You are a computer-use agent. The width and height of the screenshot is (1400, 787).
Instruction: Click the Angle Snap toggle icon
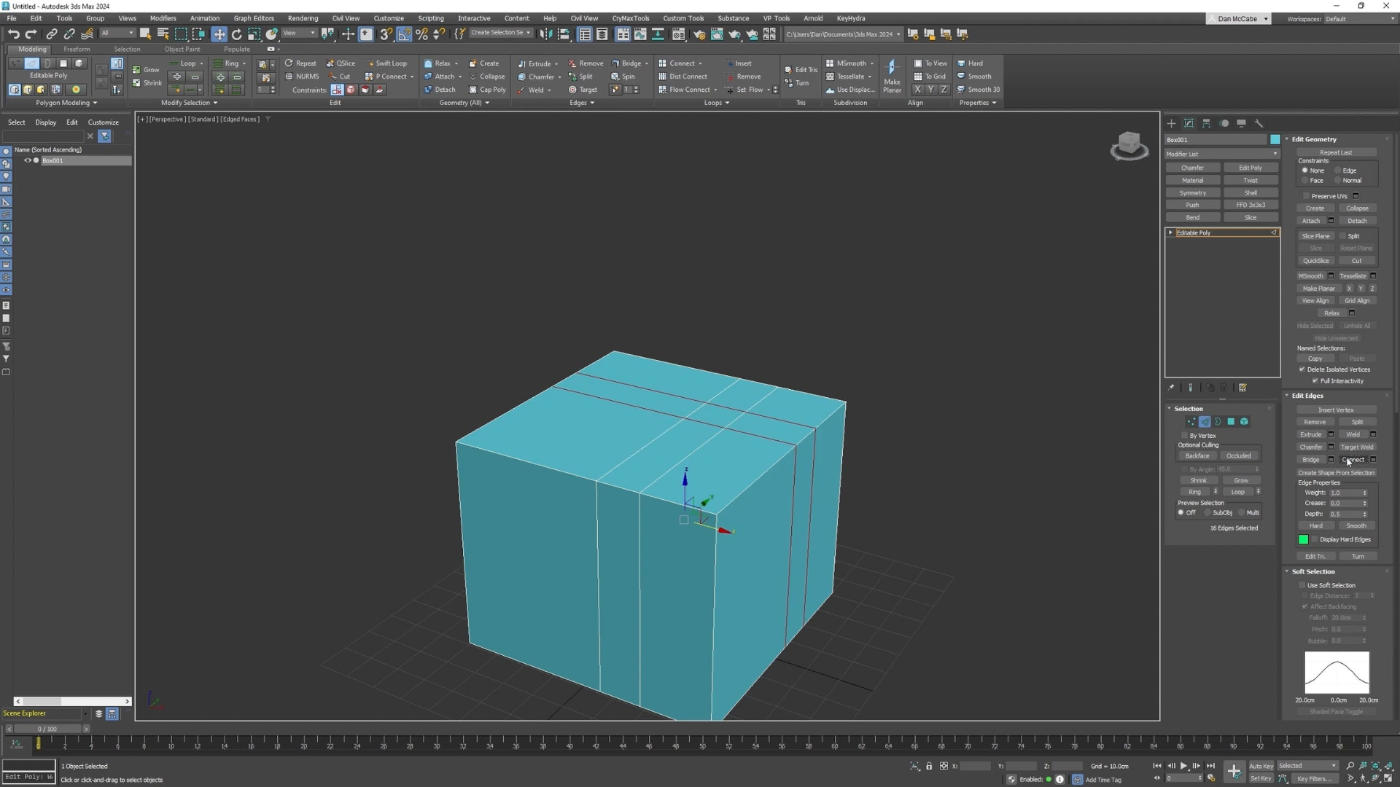point(404,34)
